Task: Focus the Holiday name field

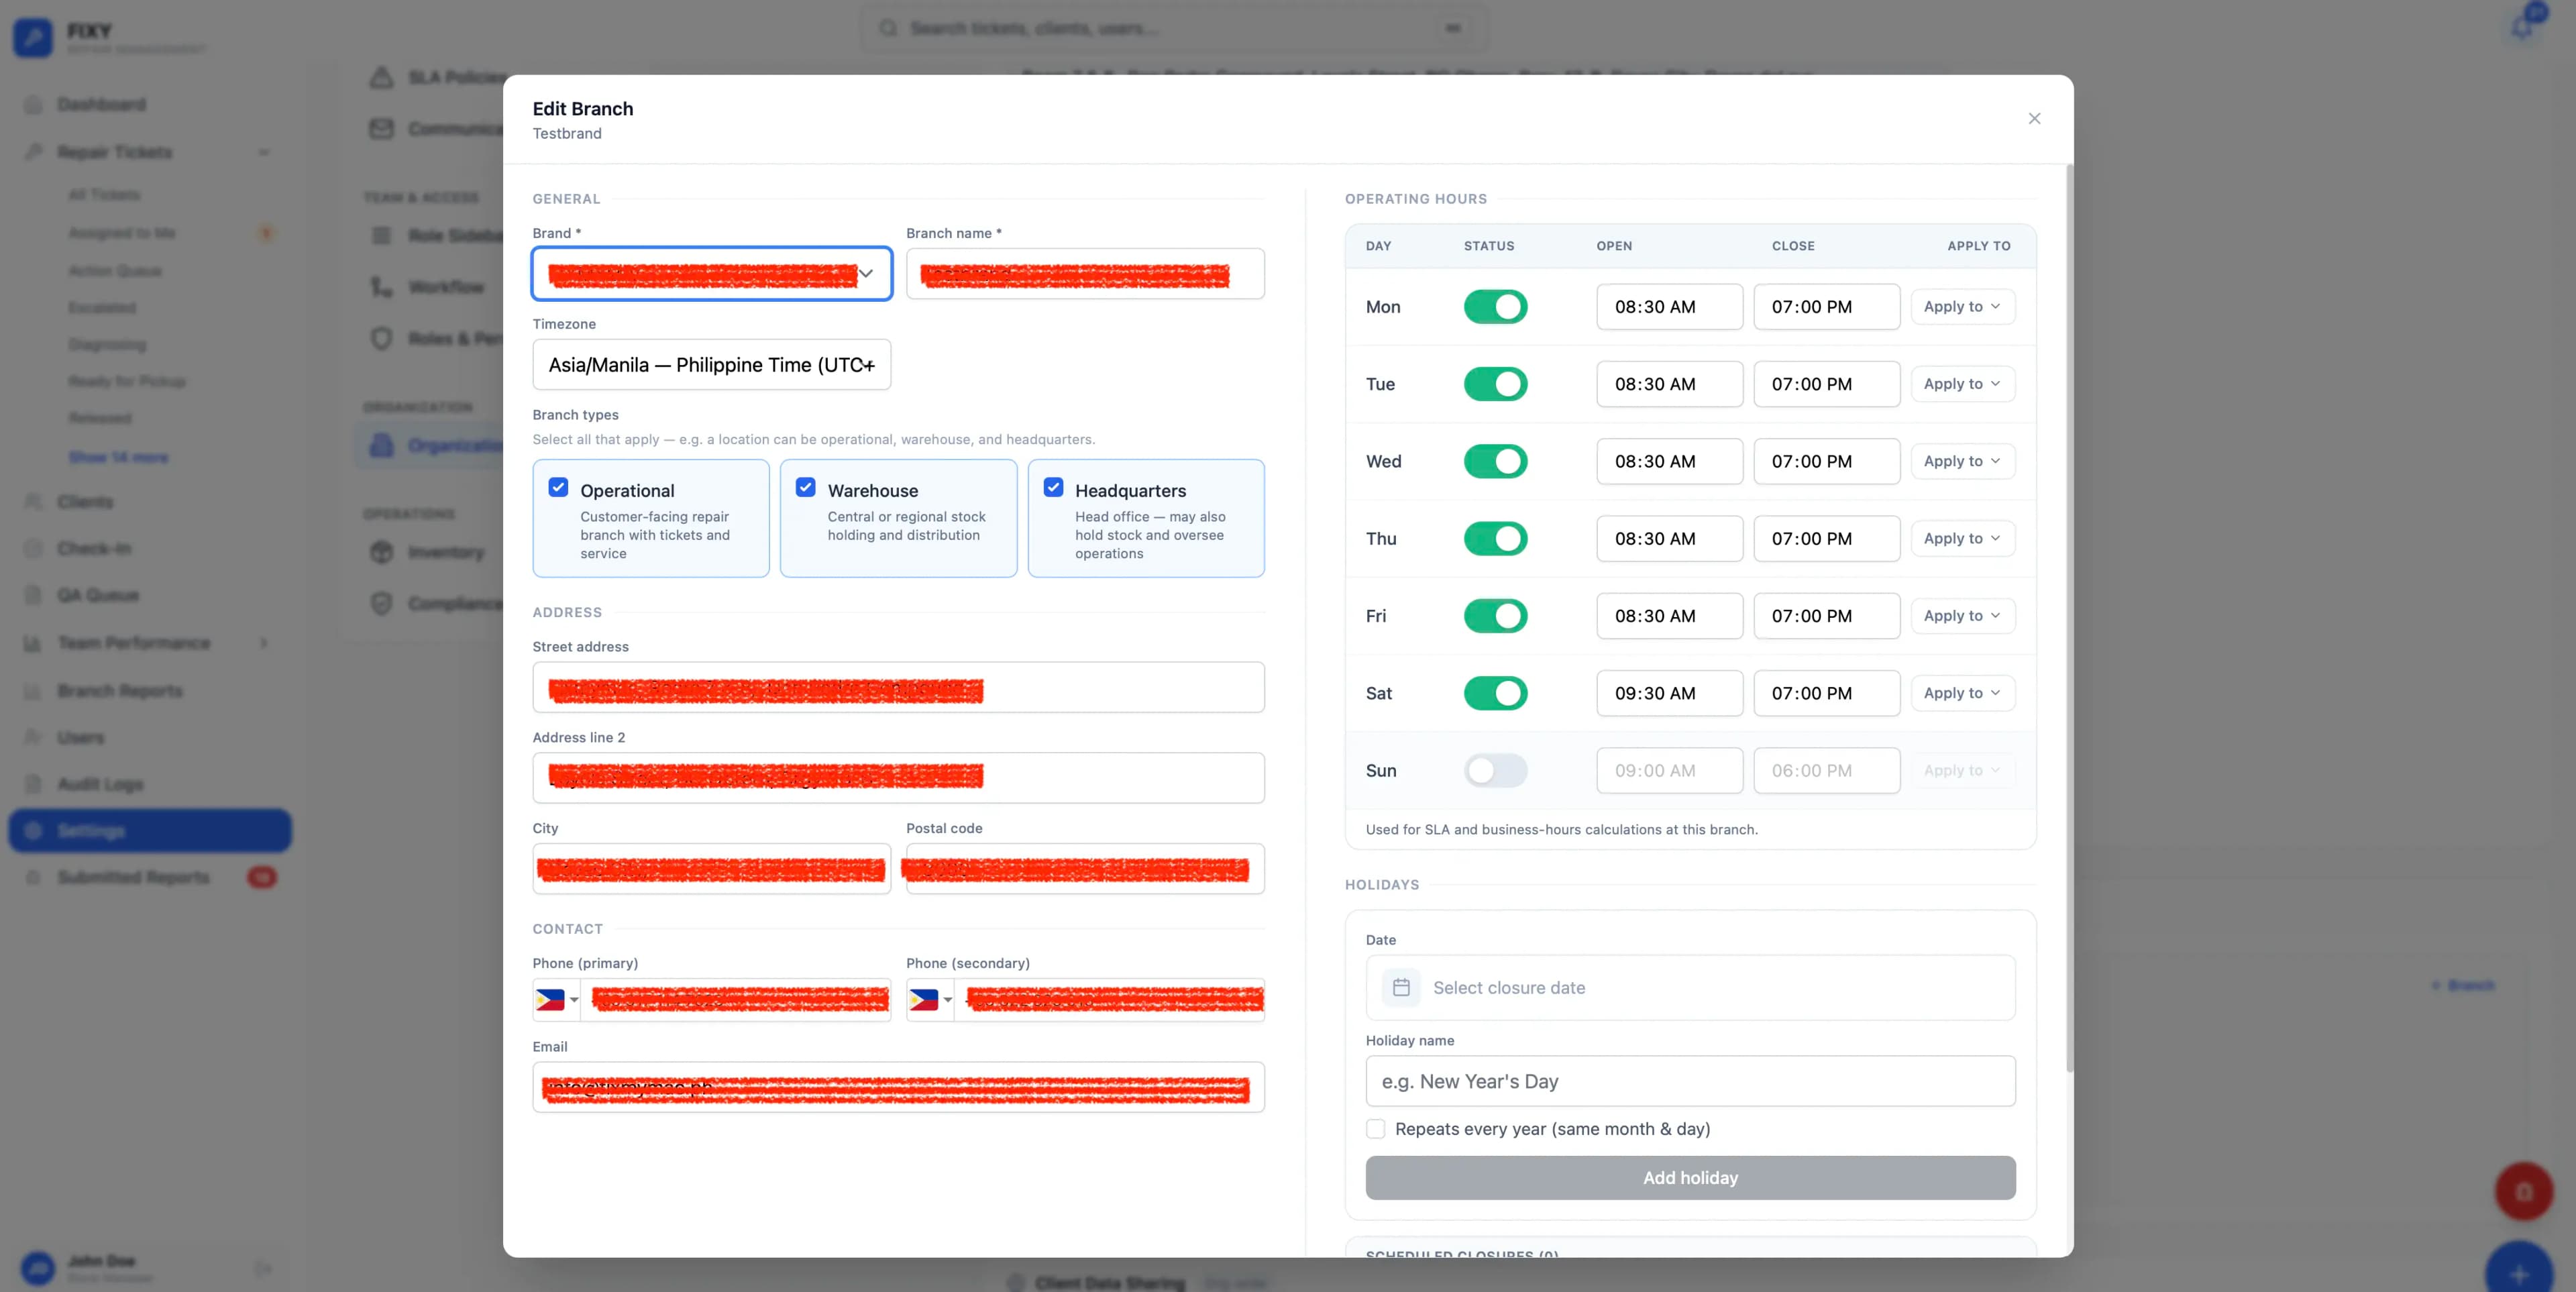Action: (x=1690, y=1081)
